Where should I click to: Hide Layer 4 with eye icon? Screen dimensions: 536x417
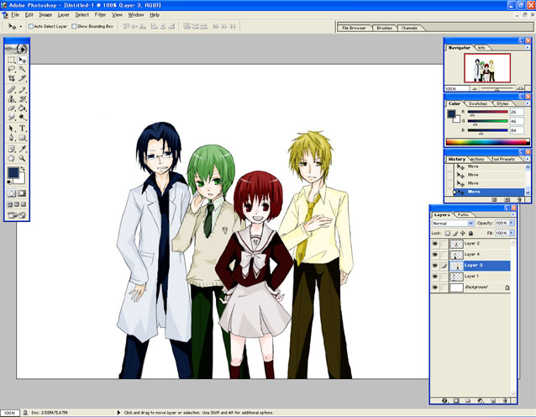pos(435,255)
